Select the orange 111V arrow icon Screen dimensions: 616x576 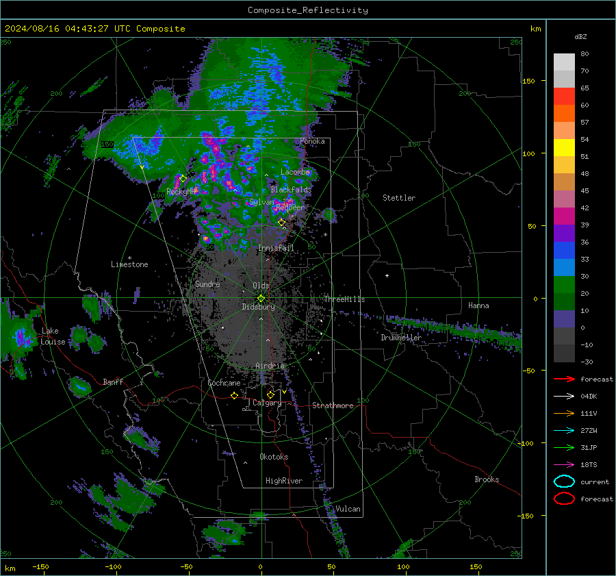(x=564, y=413)
